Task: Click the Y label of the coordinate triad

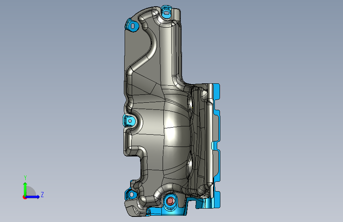Action: 25,178
